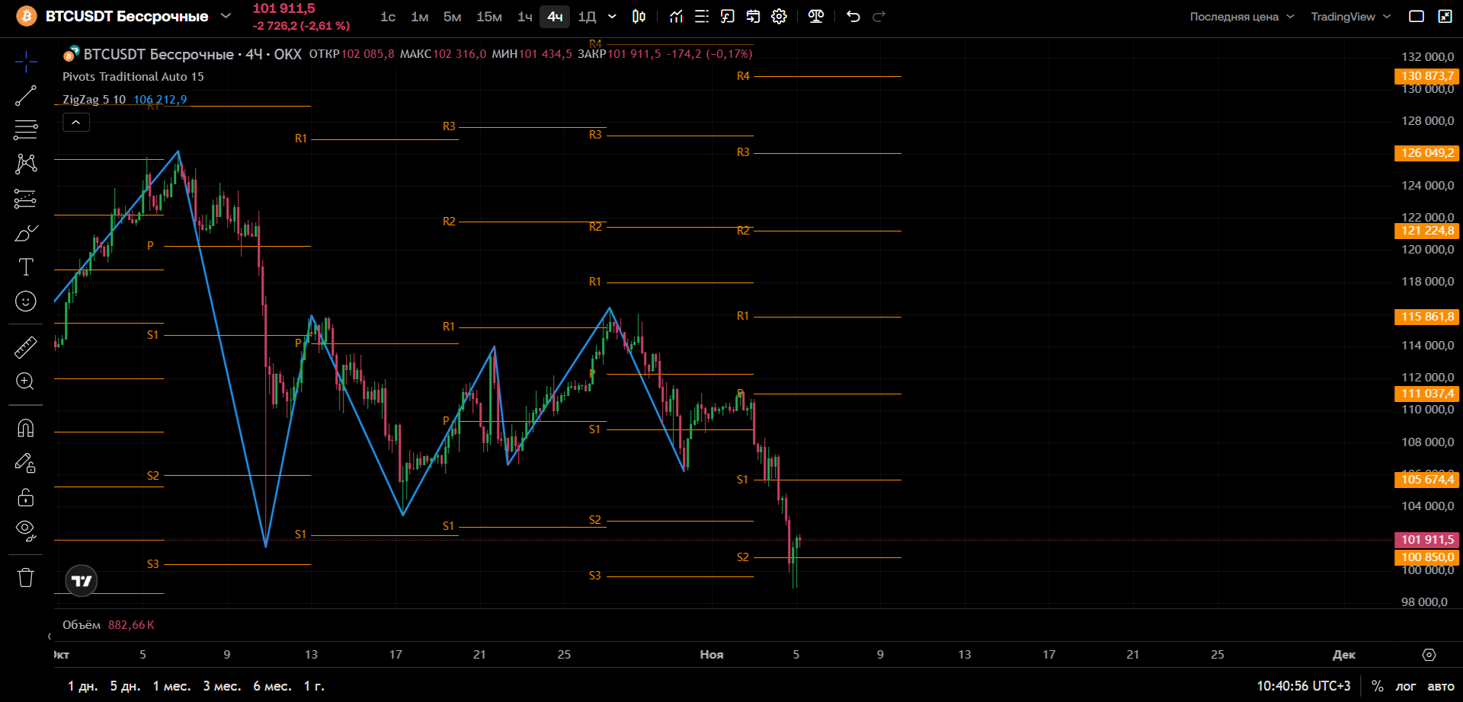Open the fullscreen chart button
1463x702 pixels.
[1445, 17]
